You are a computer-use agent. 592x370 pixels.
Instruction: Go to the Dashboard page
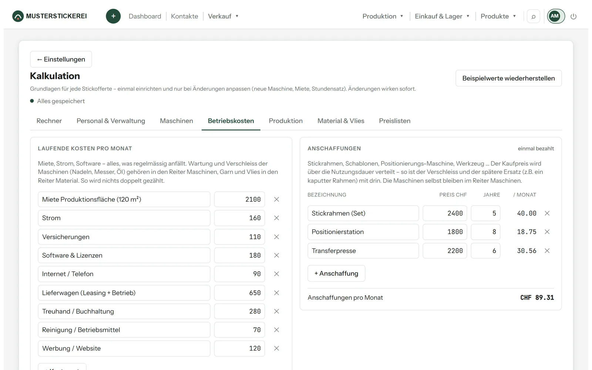pos(145,16)
